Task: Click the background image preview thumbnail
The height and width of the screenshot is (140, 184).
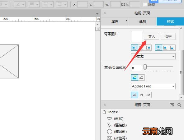Action: 137,36
